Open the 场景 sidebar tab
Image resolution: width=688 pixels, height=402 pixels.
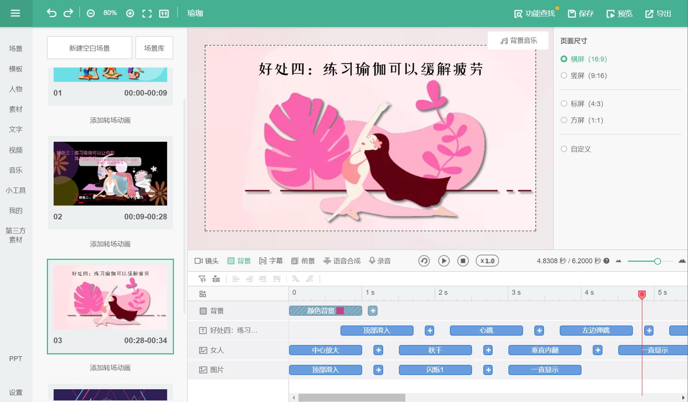16,48
